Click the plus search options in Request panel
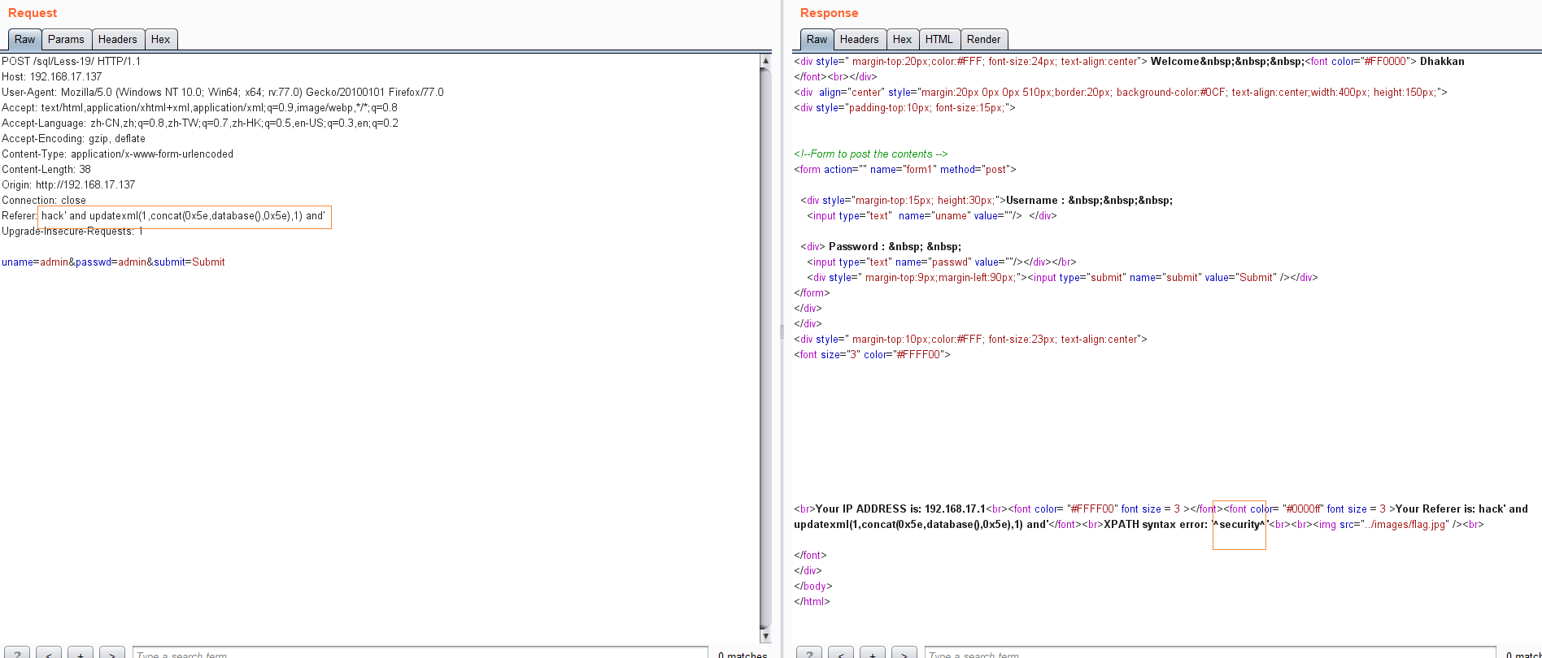The image size is (1542, 658). pyautogui.click(x=80, y=653)
